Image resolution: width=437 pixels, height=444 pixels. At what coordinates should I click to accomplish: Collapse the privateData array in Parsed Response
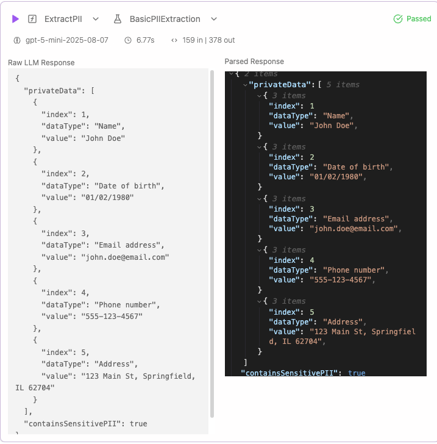(x=245, y=85)
